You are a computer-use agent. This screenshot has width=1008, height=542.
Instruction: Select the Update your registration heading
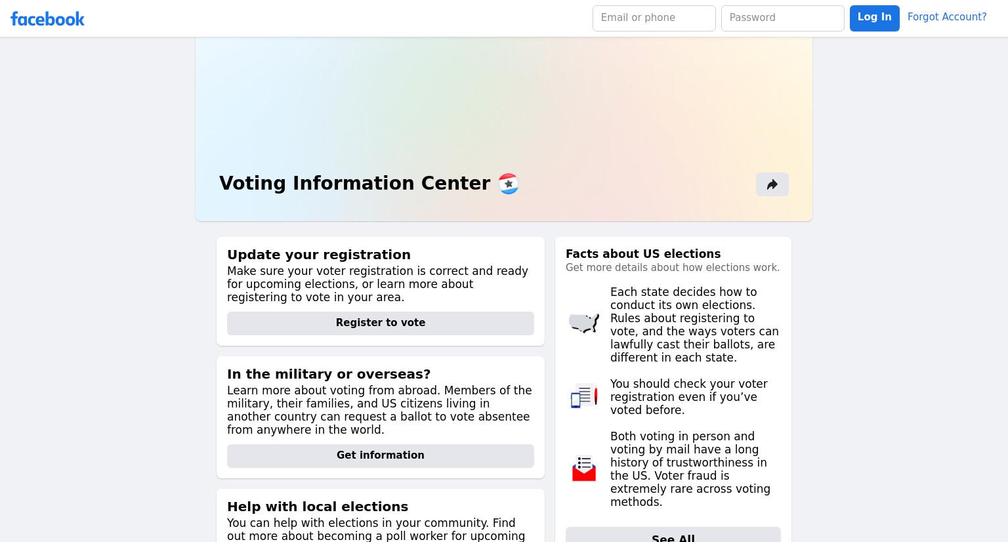tap(319, 255)
